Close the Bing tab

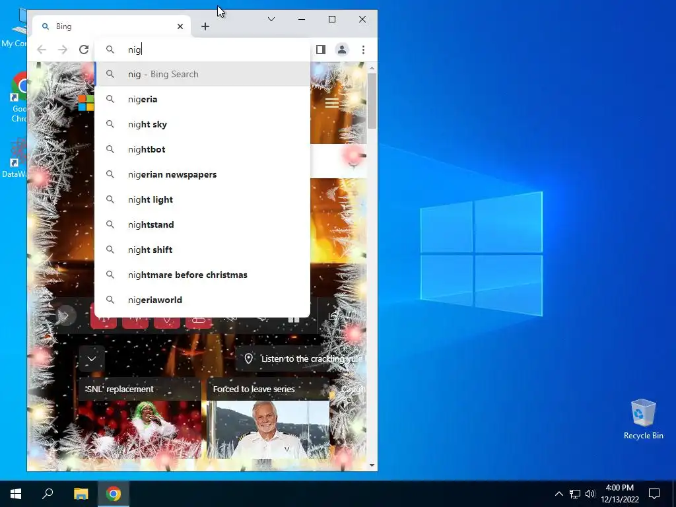click(x=180, y=26)
